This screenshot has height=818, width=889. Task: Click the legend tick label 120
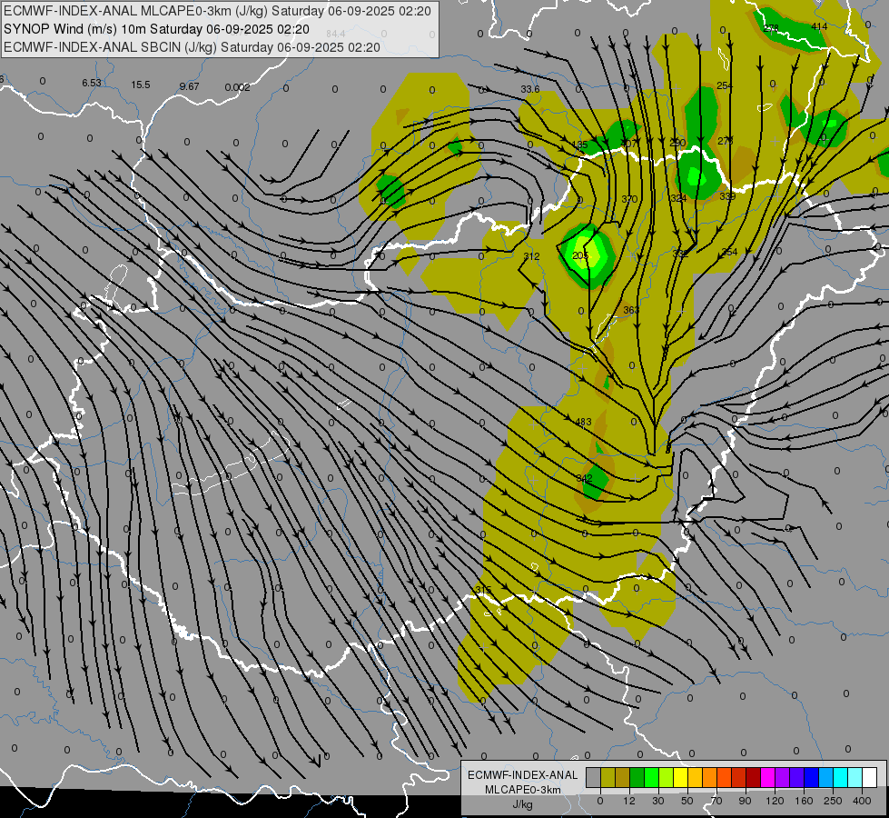coord(775,801)
